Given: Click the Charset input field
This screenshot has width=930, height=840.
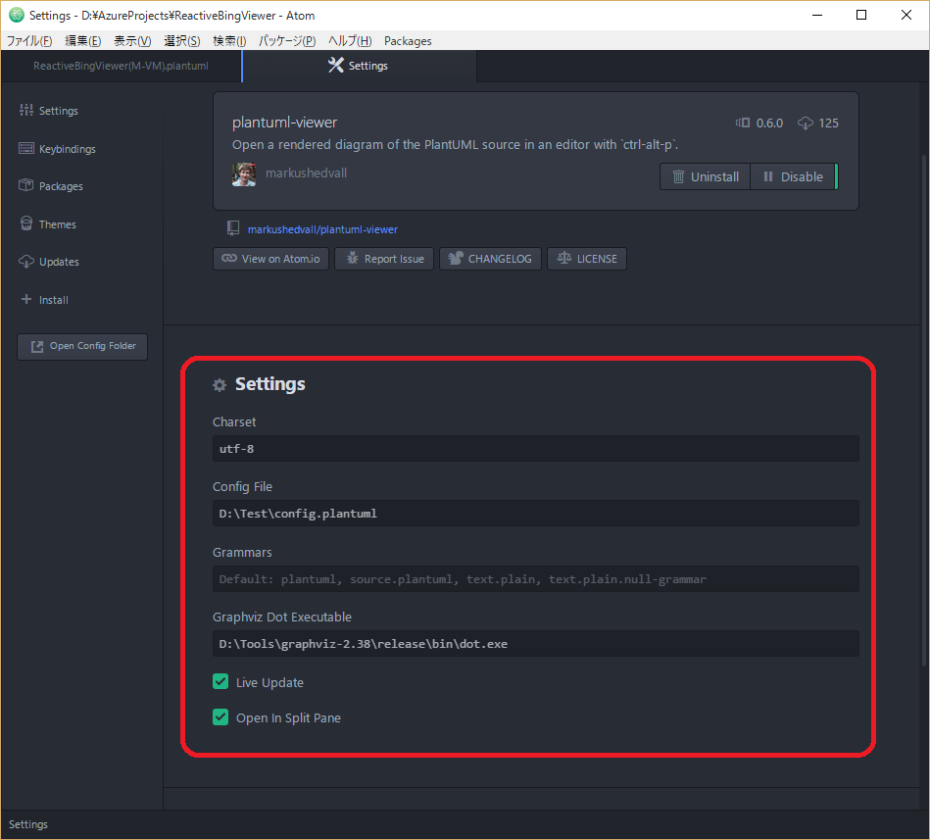Looking at the screenshot, I should [x=536, y=449].
